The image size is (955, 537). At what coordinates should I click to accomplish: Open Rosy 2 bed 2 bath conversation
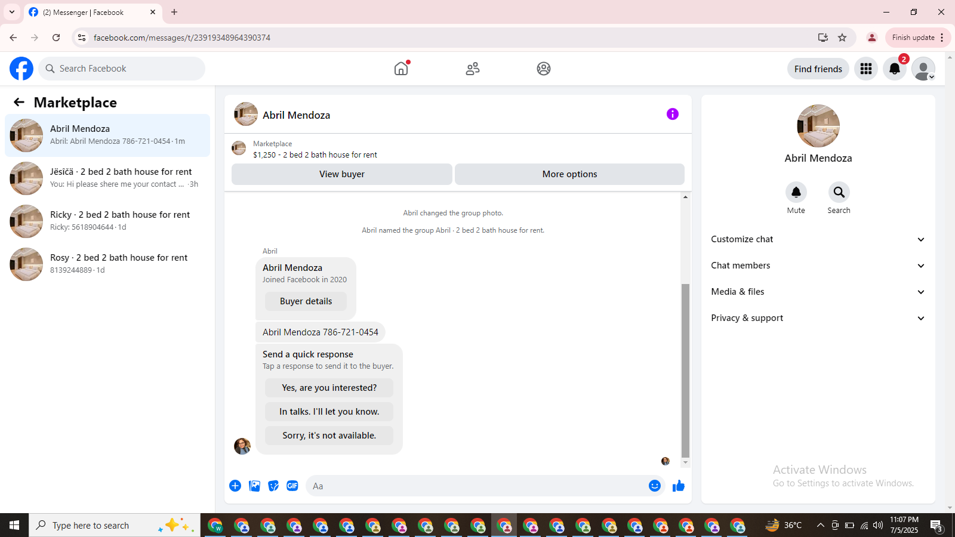pyautogui.click(x=107, y=264)
